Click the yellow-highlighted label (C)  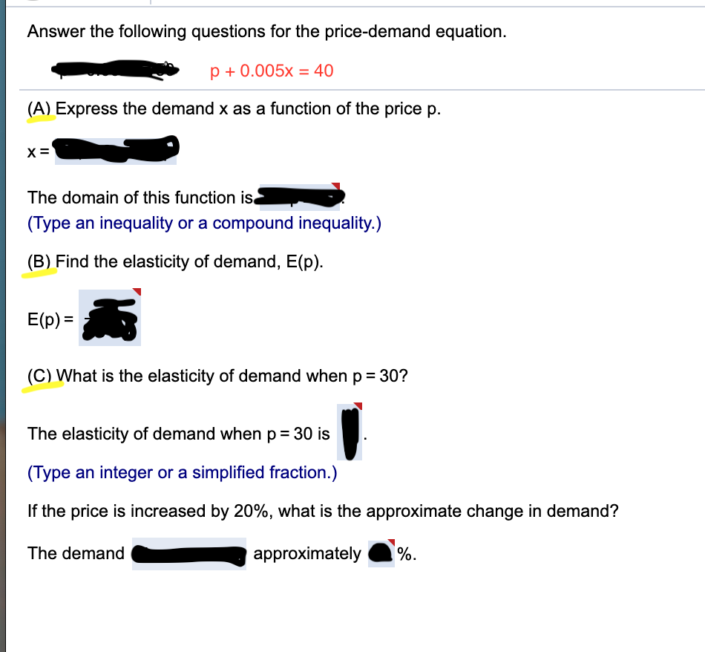38,376
